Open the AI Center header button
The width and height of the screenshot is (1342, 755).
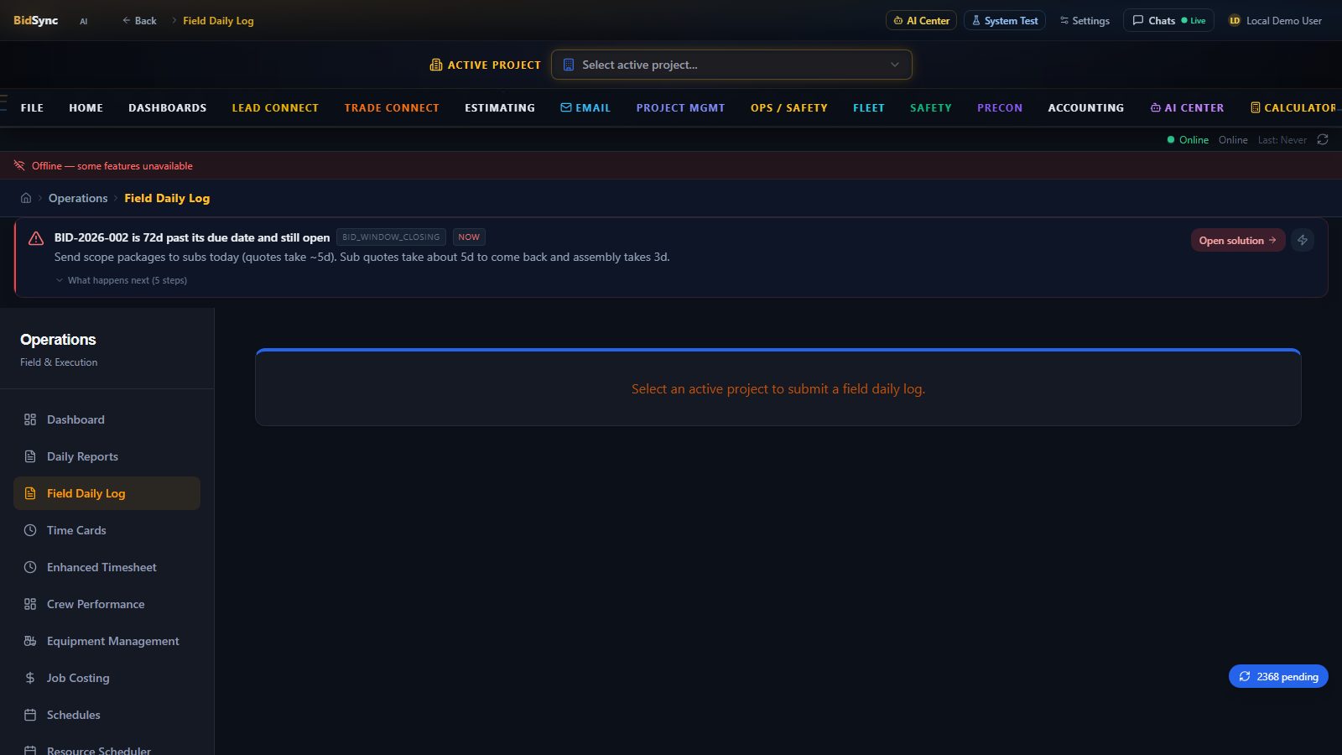click(x=921, y=20)
